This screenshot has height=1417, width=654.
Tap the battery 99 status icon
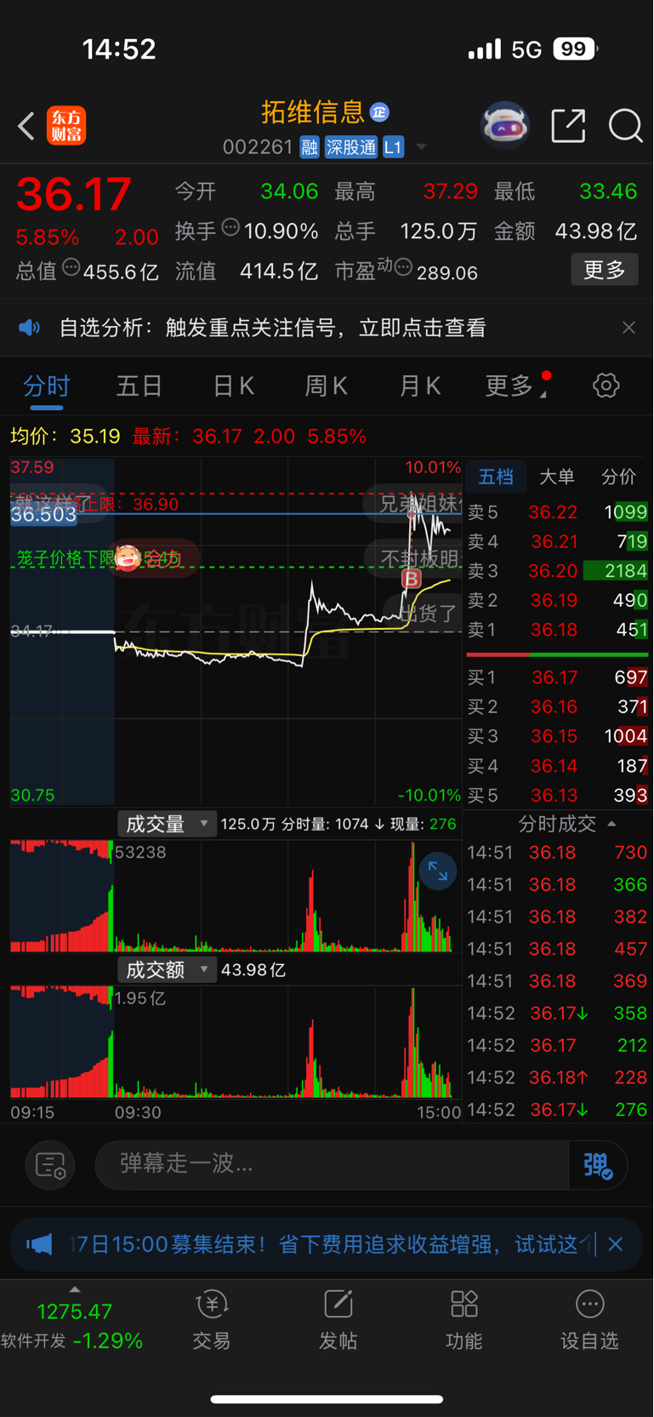point(576,49)
